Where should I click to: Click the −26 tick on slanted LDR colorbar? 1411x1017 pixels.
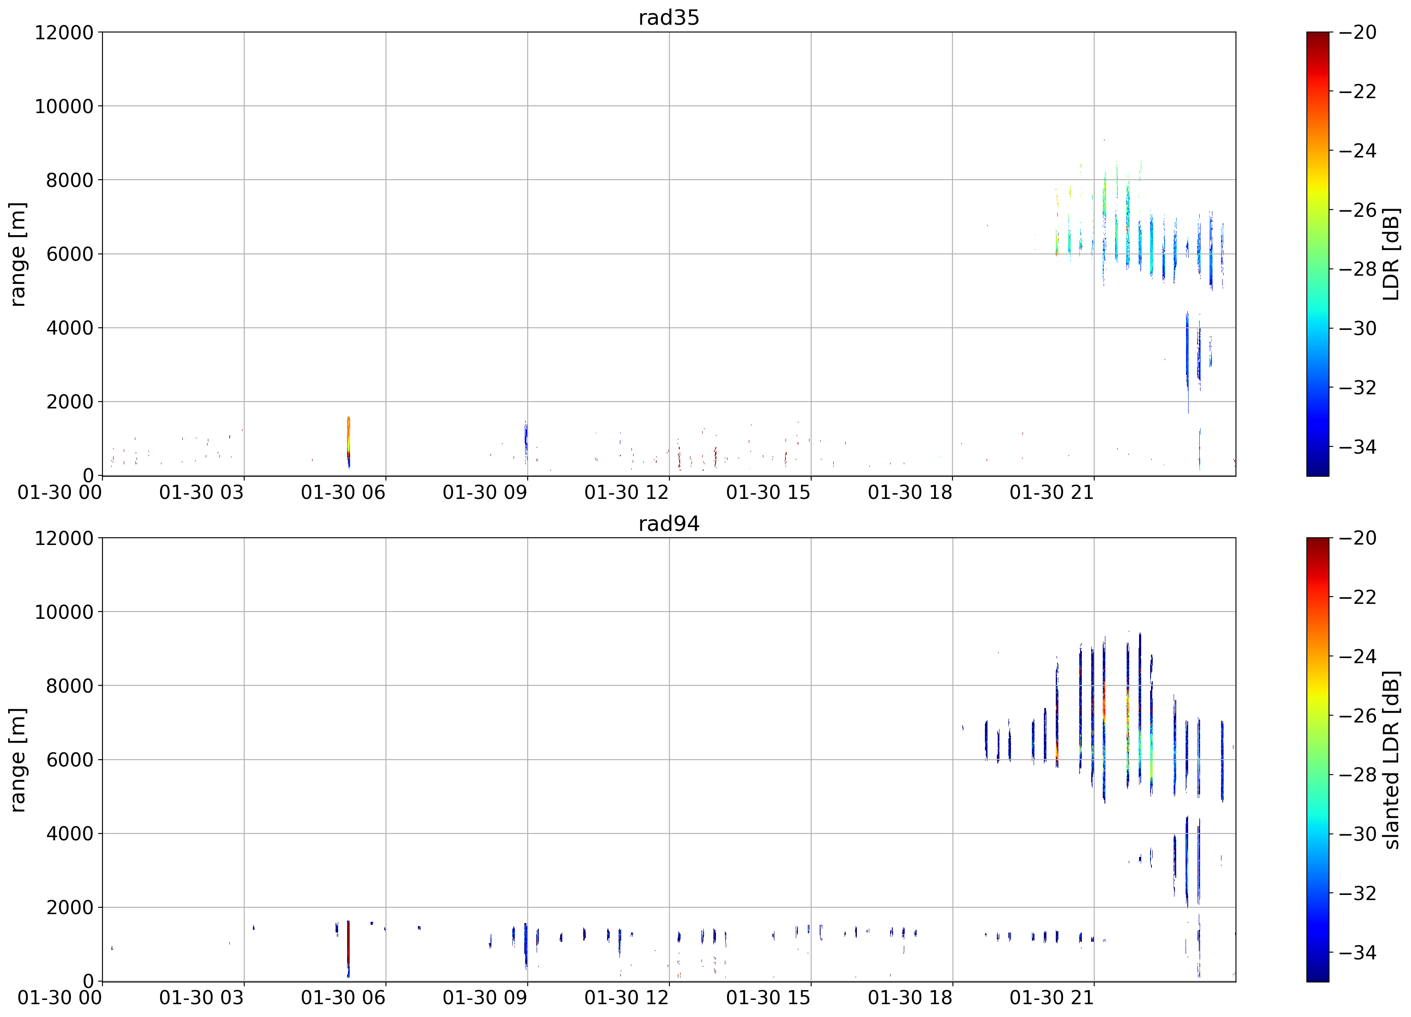pos(1358,716)
